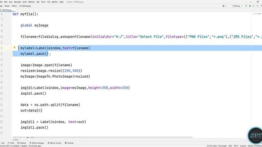Open the Window menu
Image resolution: width=262 pixels, height=147 pixels.
click(55, 2)
